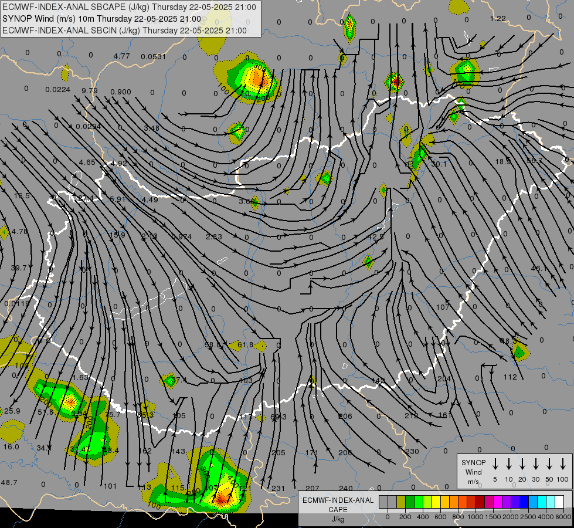Click the map value 39.7

coord(19,268)
